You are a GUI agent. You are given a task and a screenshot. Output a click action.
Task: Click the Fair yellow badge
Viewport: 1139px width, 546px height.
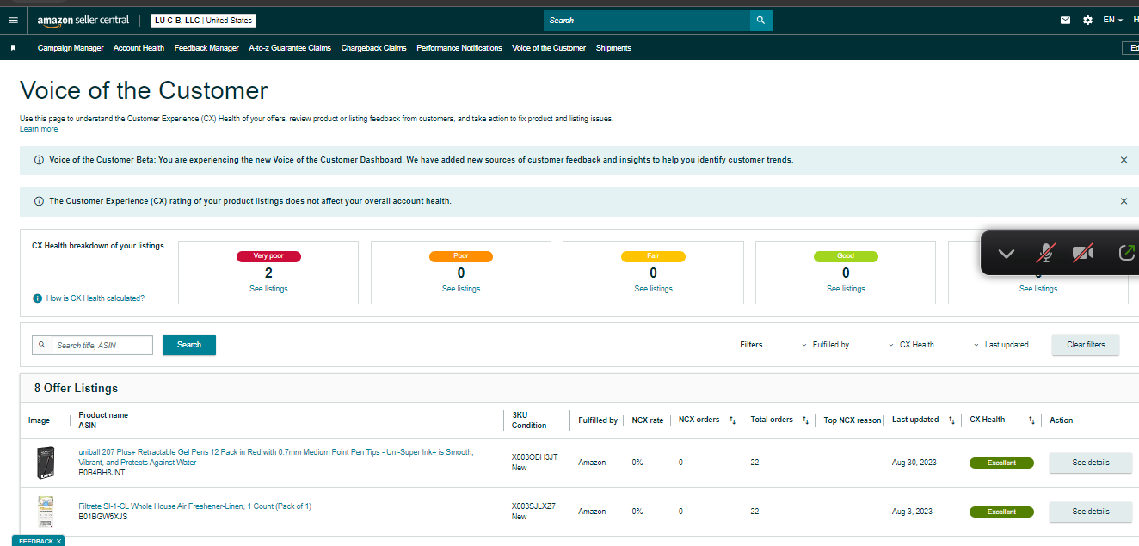point(653,256)
